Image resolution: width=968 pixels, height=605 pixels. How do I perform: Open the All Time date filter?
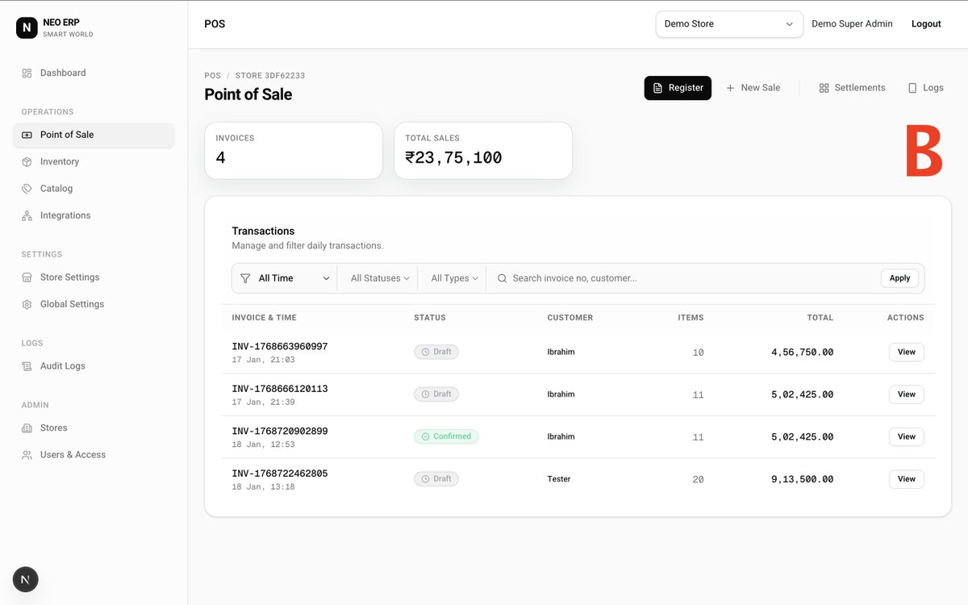coord(286,278)
